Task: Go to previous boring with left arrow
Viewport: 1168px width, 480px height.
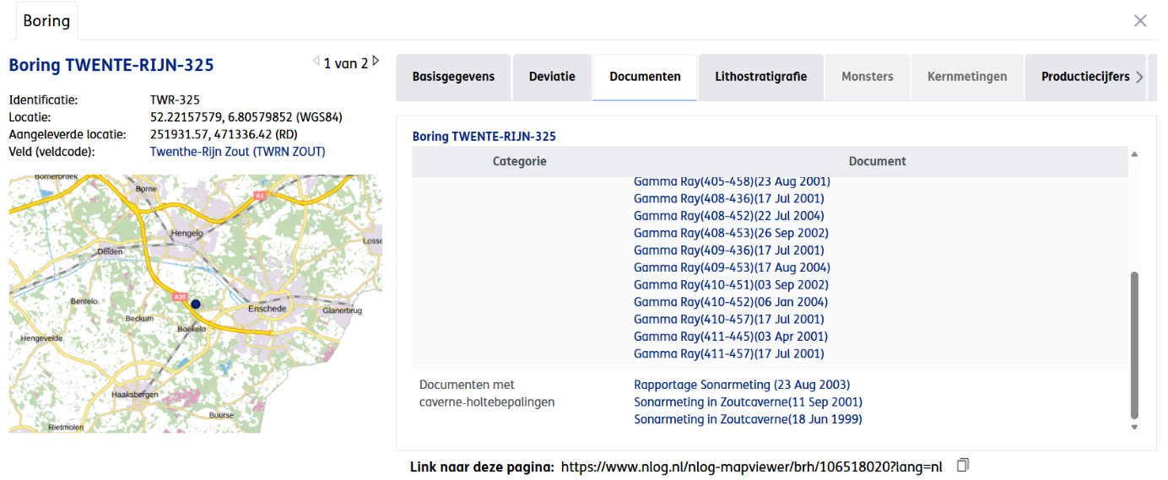Action: [x=316, y=61]
